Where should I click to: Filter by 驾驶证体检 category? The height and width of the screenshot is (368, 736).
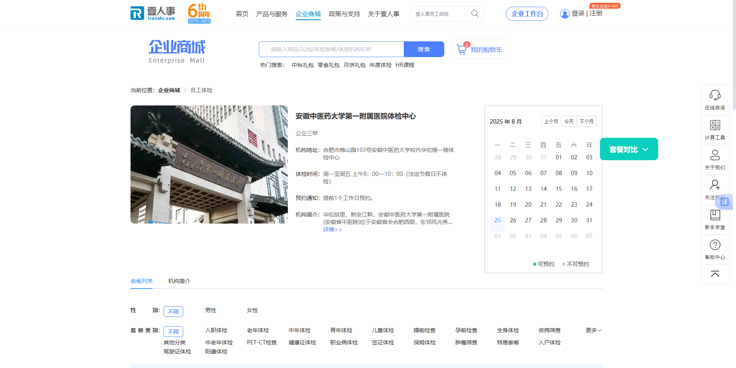click(177, 351)
